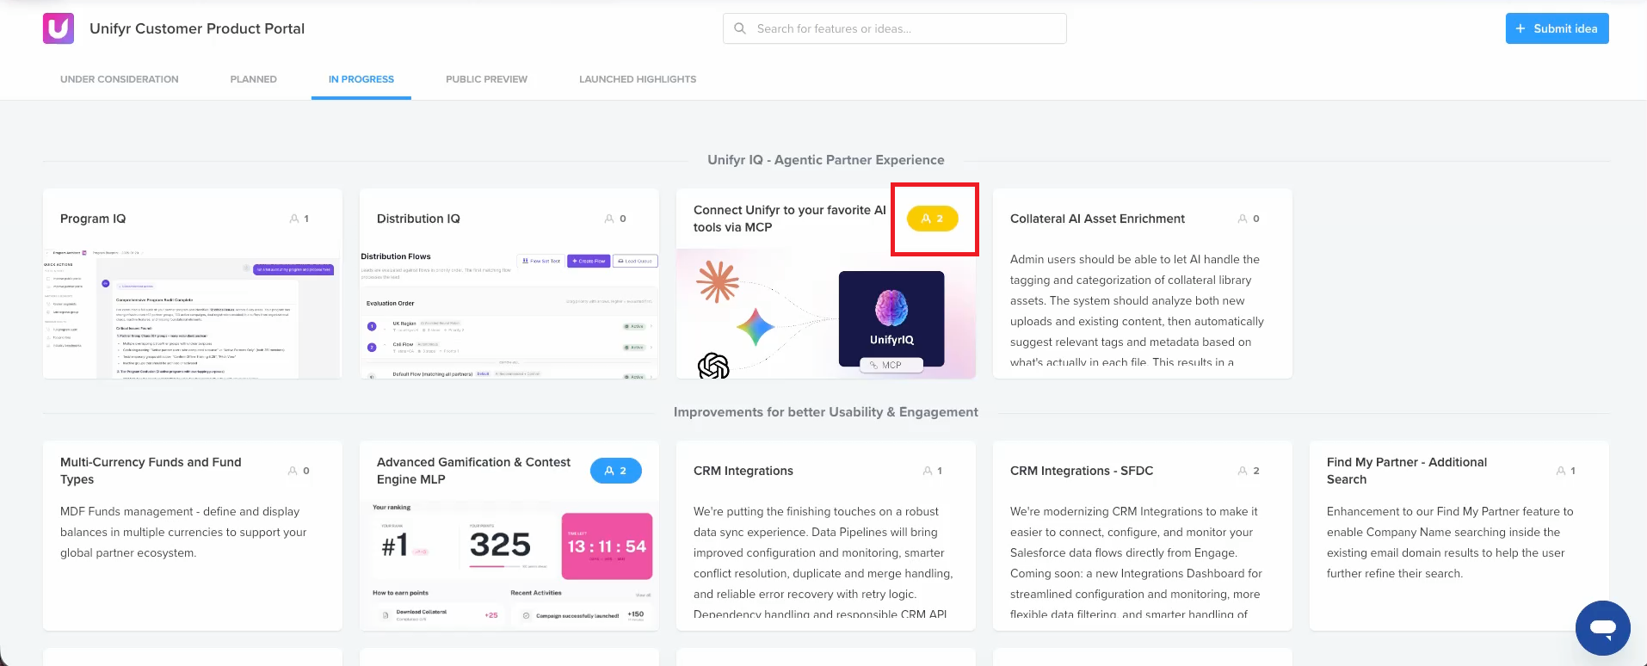Open Collateral AI Asset Enrichment title
1647x666 pixels.
(x=1097, y=219)
